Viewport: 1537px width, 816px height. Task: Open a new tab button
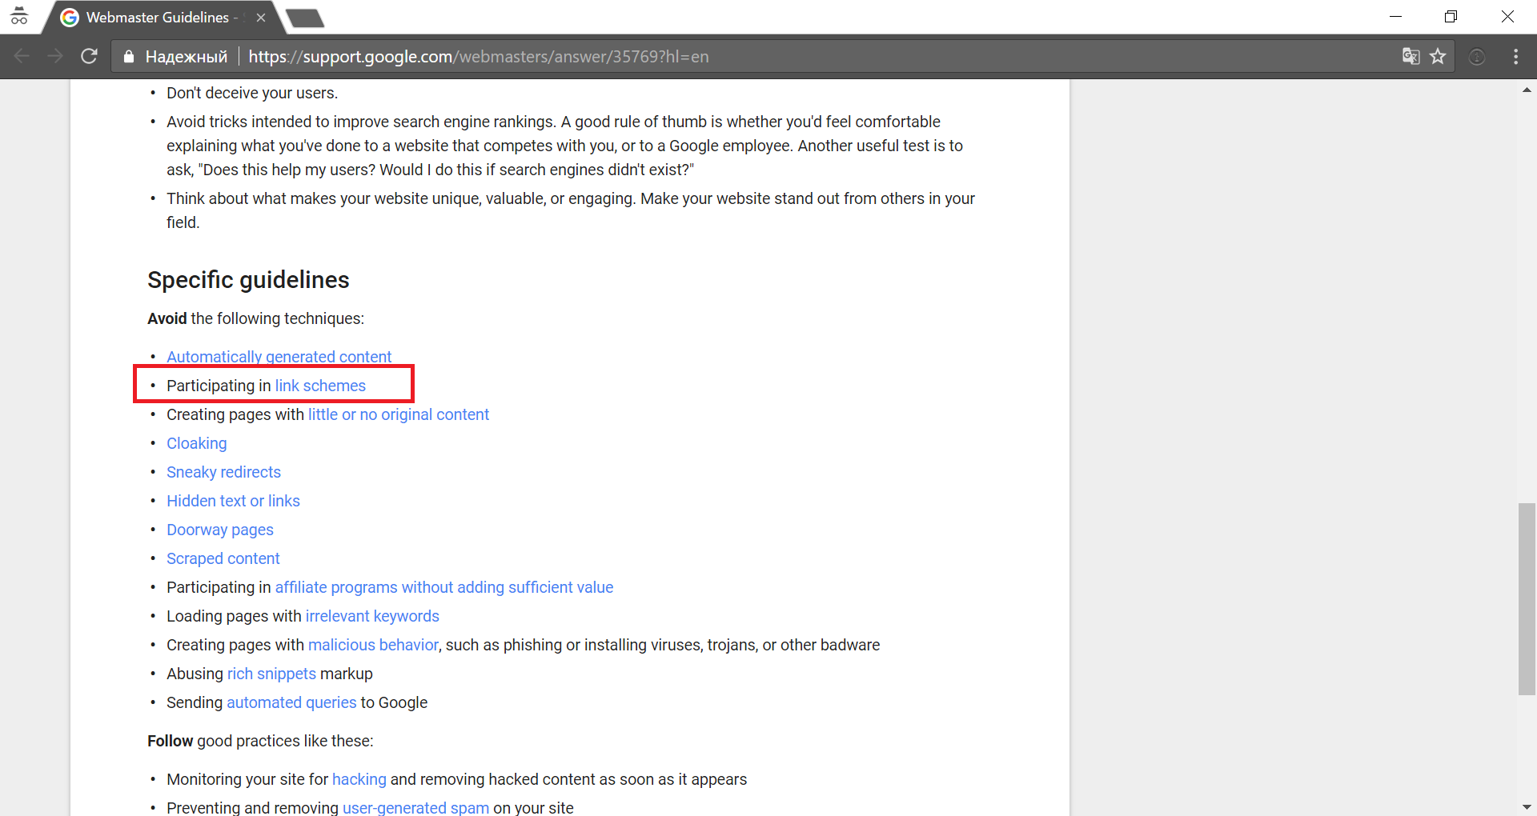click(305, 18)
